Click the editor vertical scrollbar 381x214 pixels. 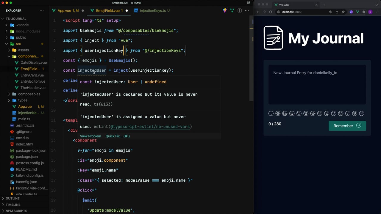pyautogui.click(x=252, y=58)
